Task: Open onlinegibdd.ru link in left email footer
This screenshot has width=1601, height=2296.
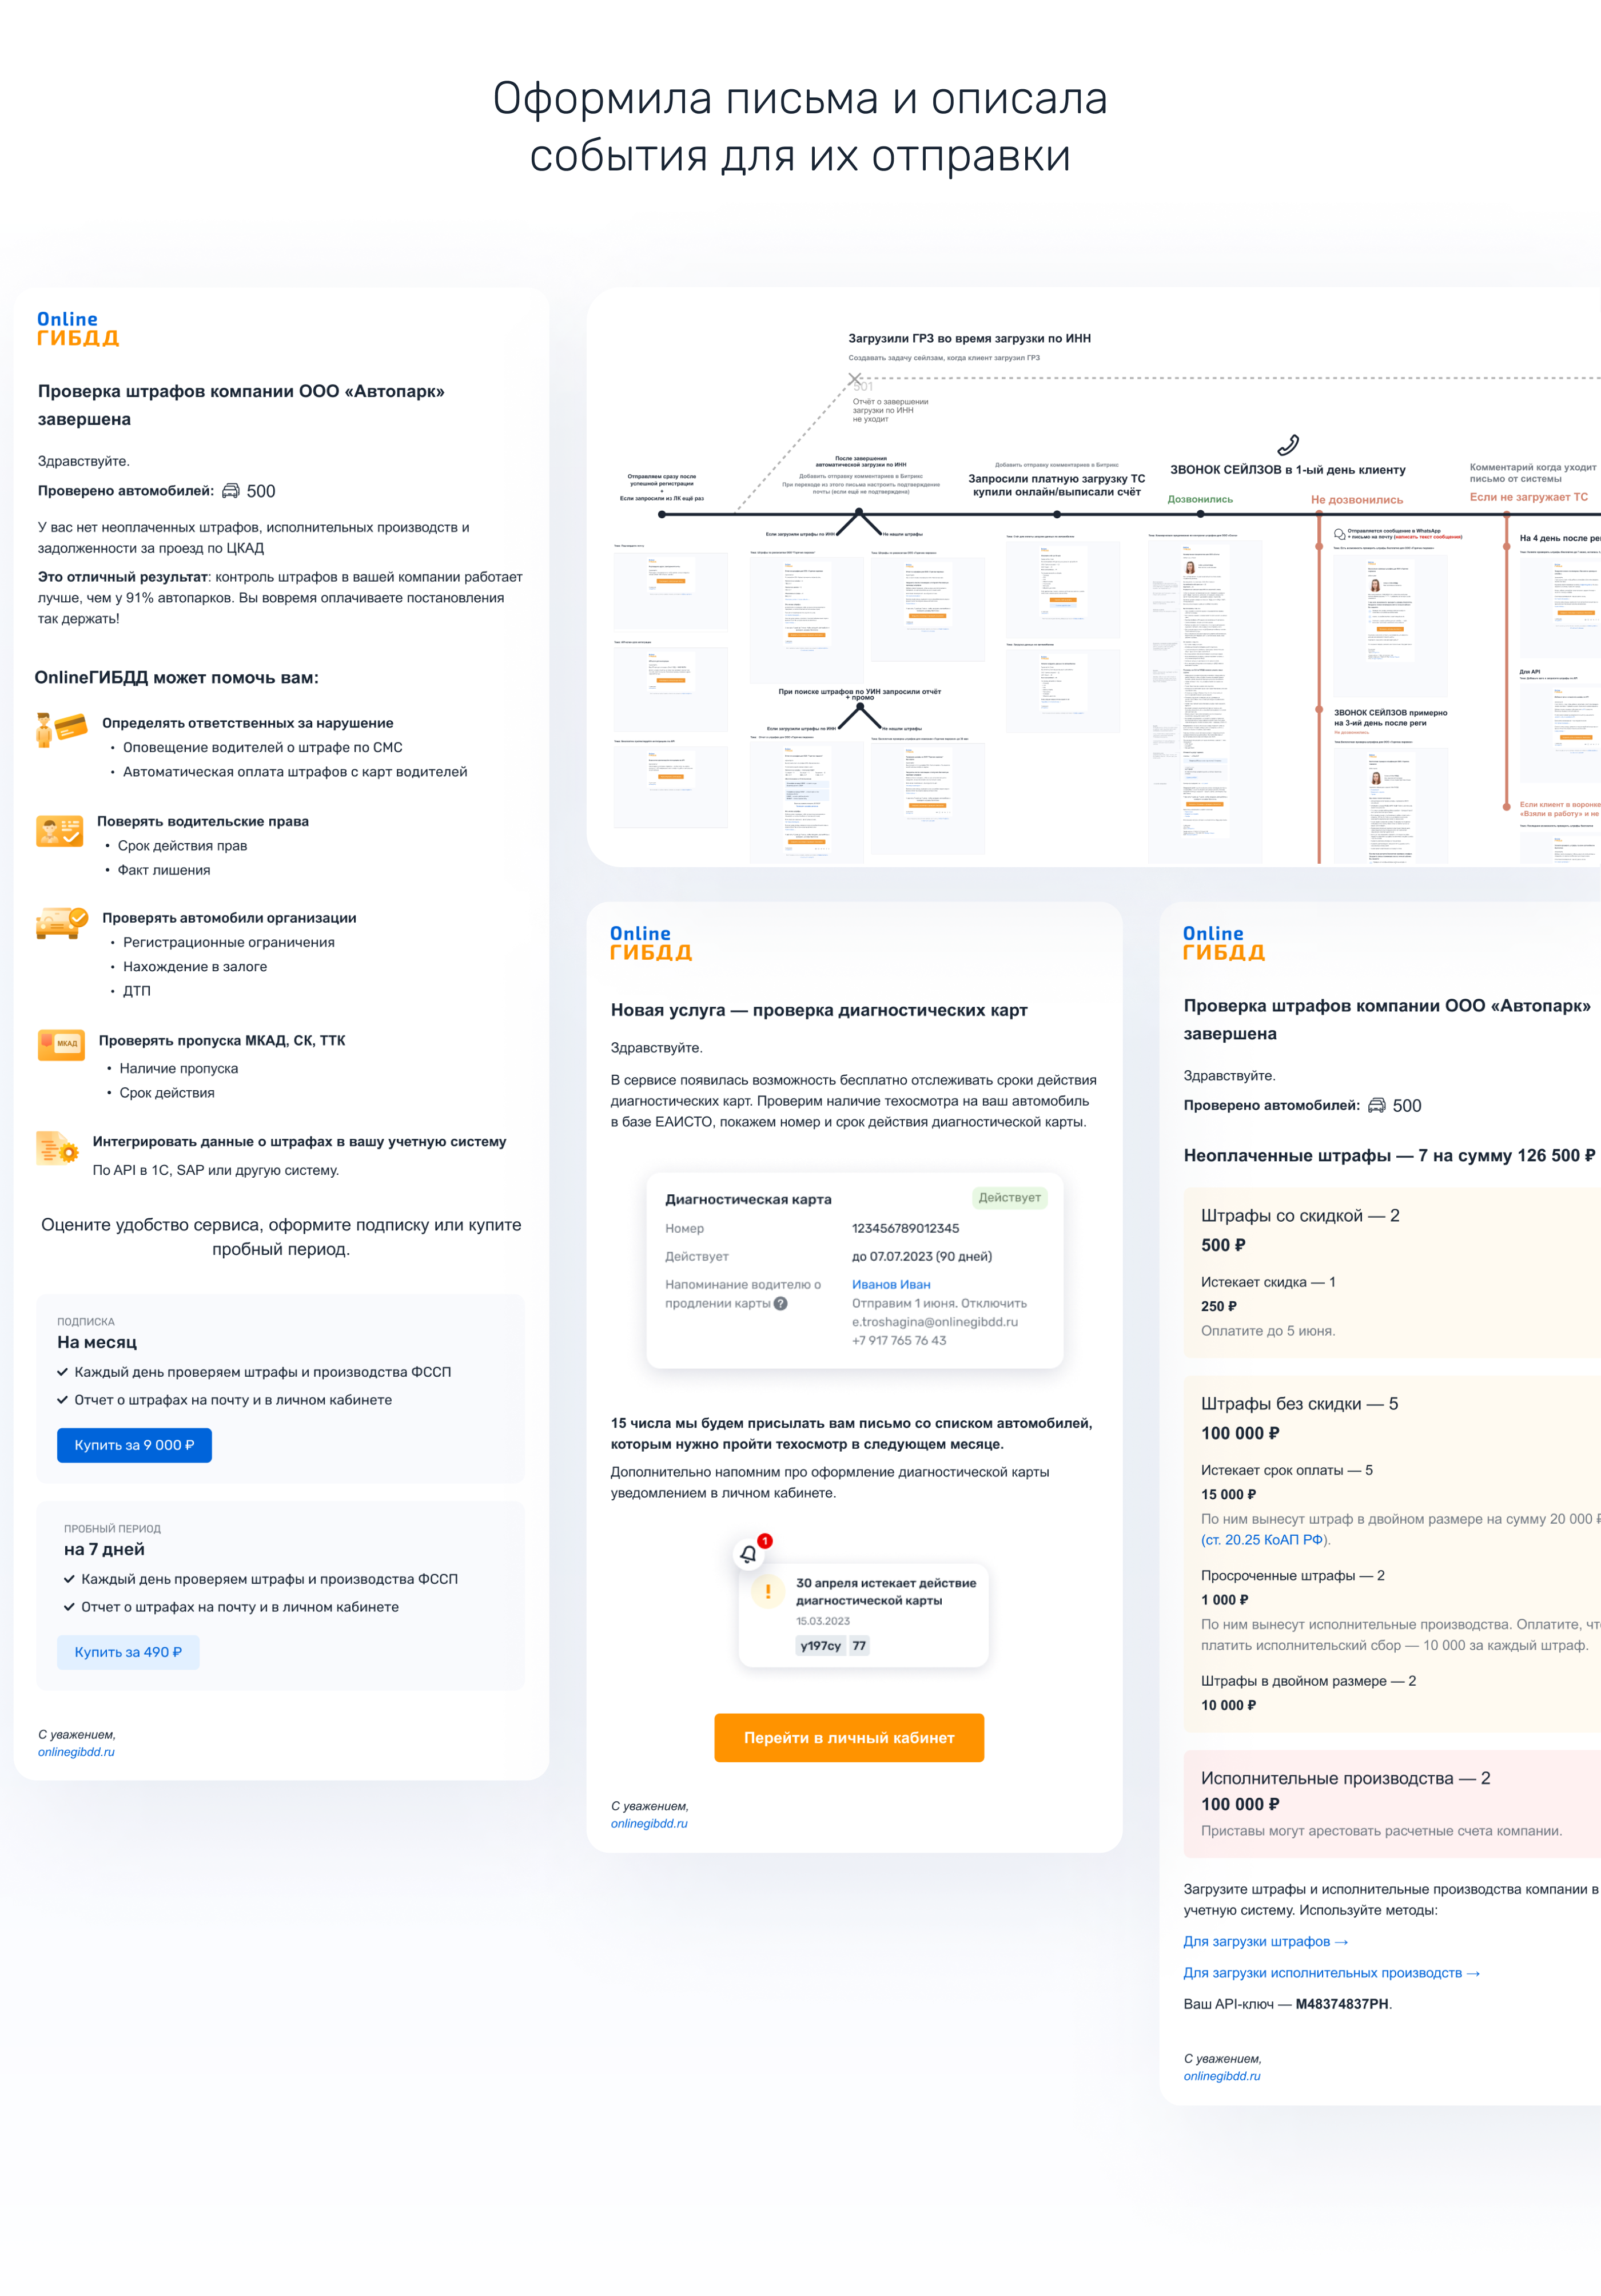Action: point(76,1752)
